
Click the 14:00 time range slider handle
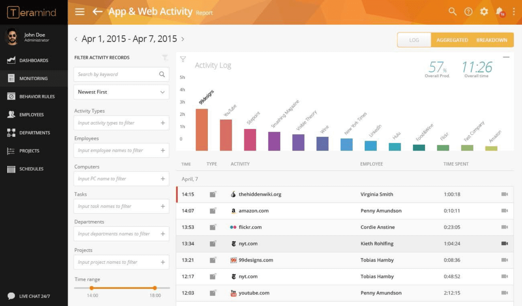pos(92,288)
